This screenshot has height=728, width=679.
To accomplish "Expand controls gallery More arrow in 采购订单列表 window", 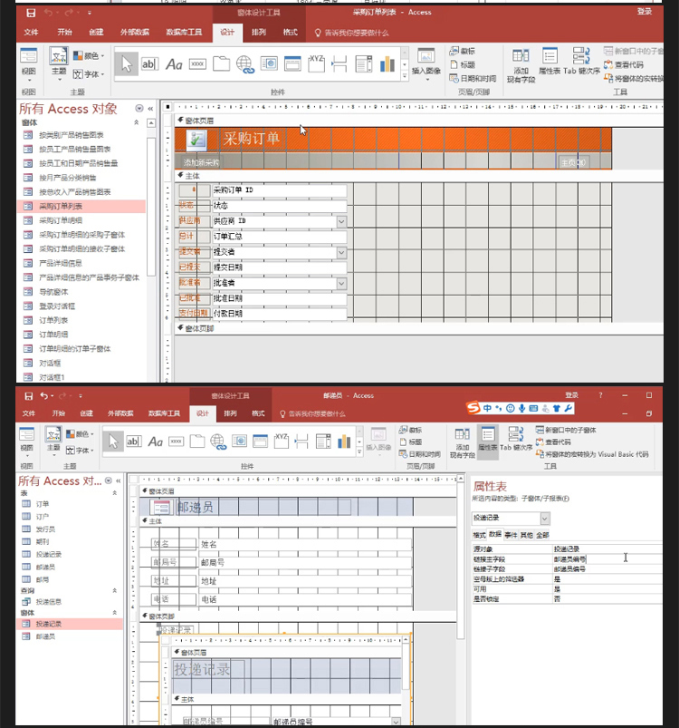I will pyautogui.click(x=405, y=75).
